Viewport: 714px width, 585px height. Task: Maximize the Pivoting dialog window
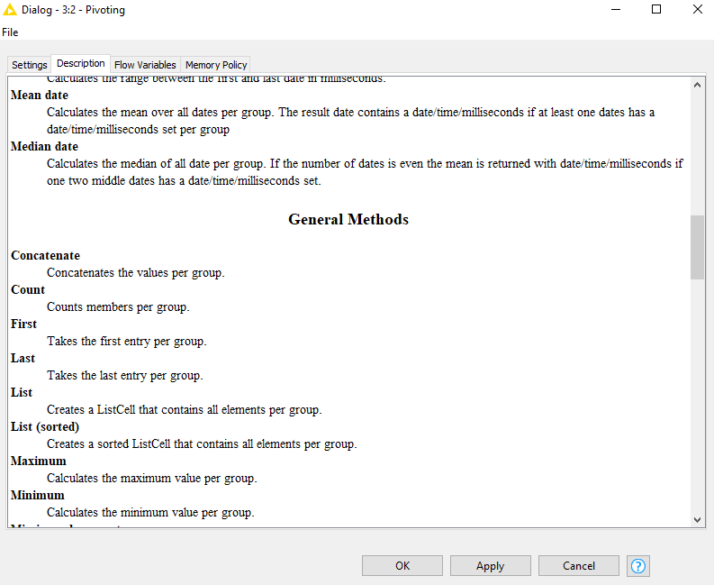[x=656, y=10]
